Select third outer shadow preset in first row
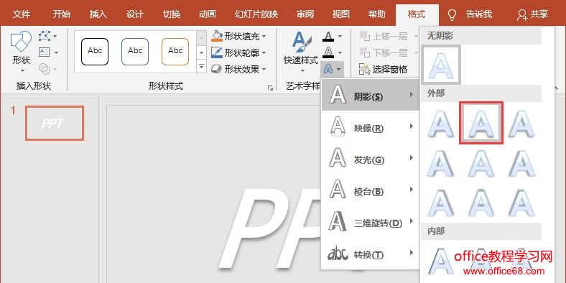The image size is (566, 283). (x=521, y=124)
